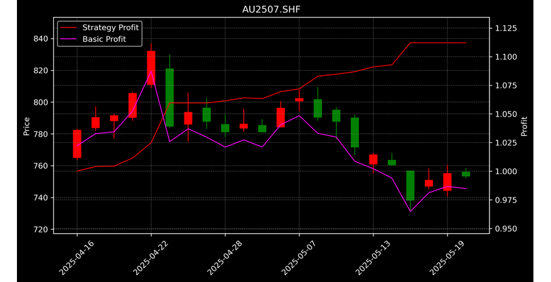
Task: Click the magenta Basic Profit legend line
Action: coord(68,39)
